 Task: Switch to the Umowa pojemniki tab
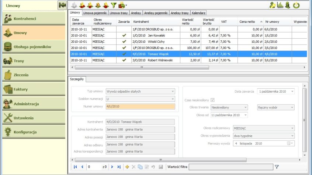pos(95,13)
